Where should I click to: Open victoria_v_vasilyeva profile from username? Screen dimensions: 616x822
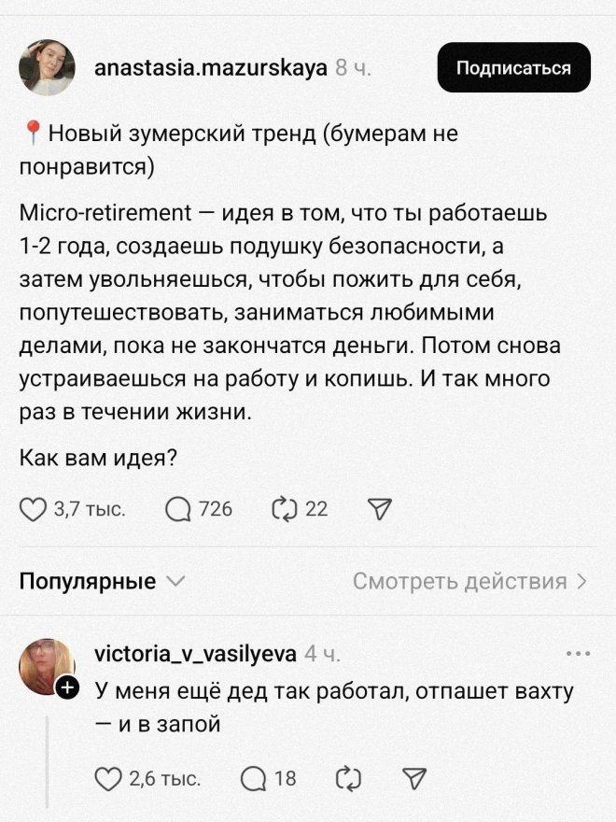[x=196, y=653]
